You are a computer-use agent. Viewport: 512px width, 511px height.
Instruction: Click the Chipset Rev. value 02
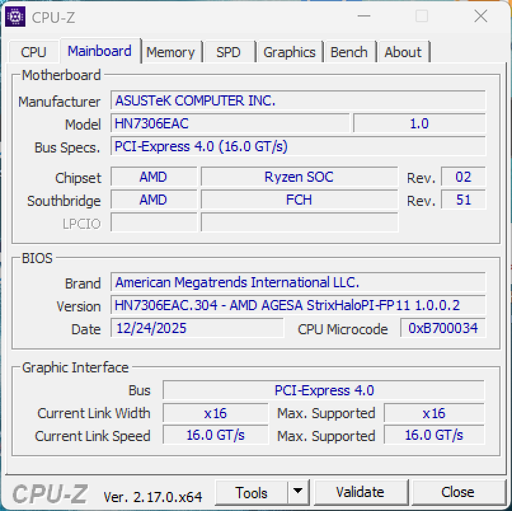pos(463,177)
